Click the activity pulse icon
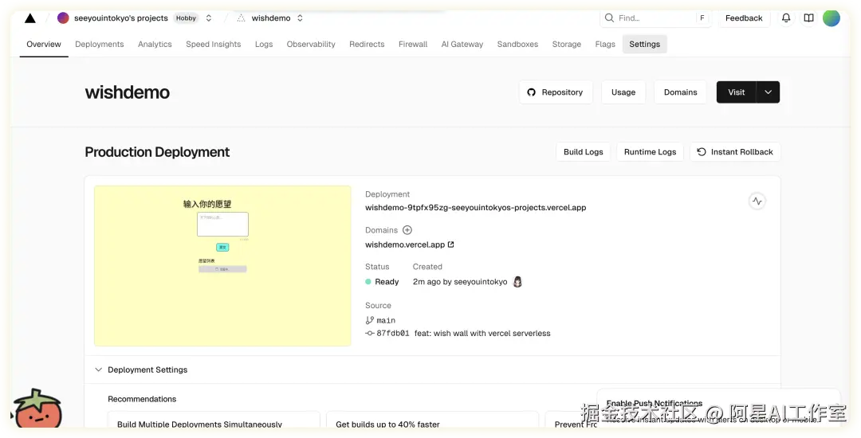This screenshot has height=438, width=861. 757,201
